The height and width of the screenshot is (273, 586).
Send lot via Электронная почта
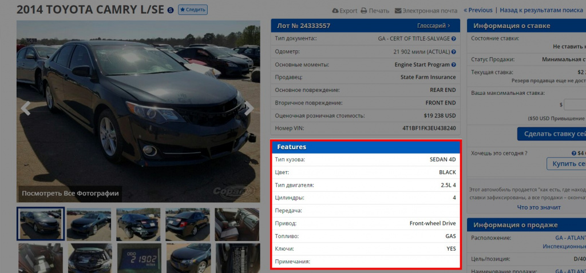[426, 11]
